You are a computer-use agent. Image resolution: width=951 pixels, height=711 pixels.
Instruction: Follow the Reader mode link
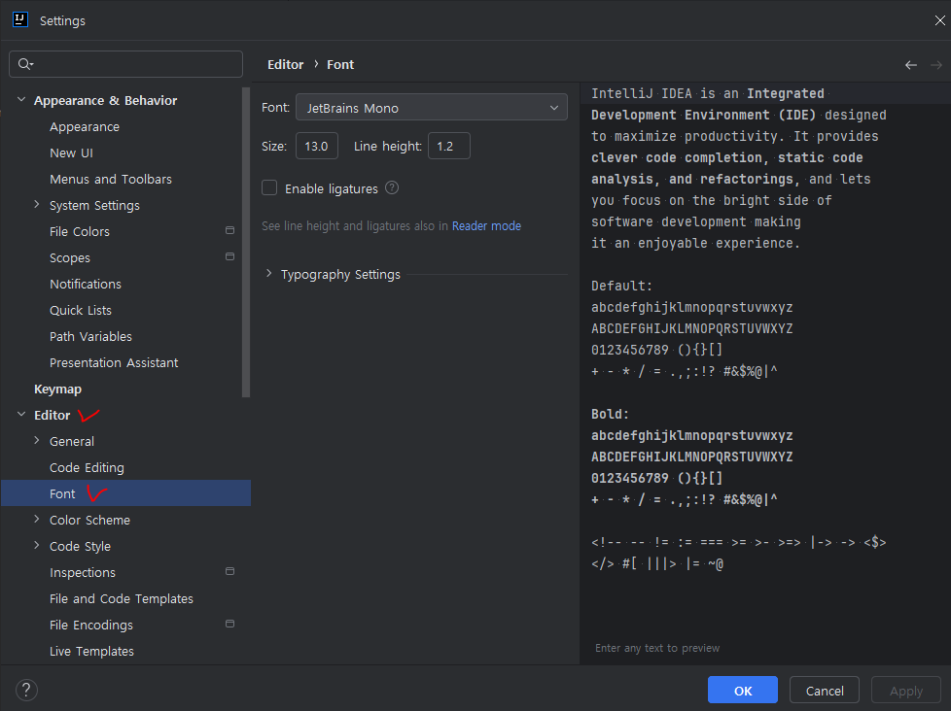[x=486, y=225]
